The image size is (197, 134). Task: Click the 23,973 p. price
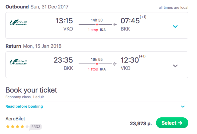pos(141,123)
